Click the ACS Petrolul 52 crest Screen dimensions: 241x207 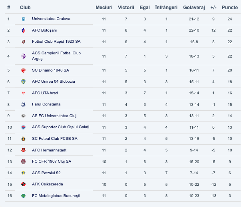click(23, 173)
